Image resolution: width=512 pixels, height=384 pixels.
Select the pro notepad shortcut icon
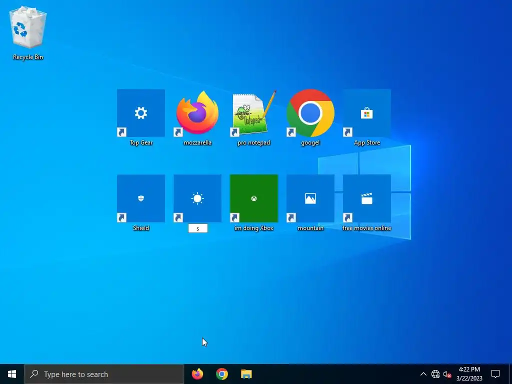(x=253, y=113)
